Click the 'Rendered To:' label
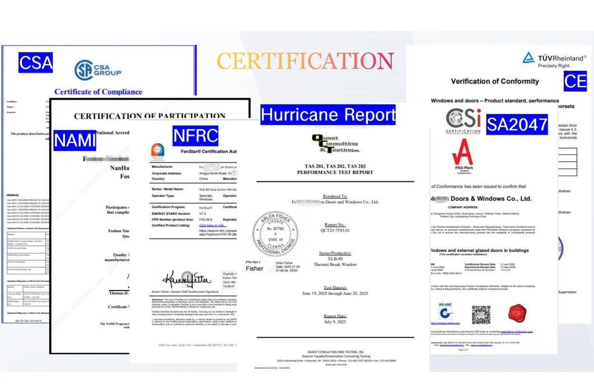 (x=335, y=196)
